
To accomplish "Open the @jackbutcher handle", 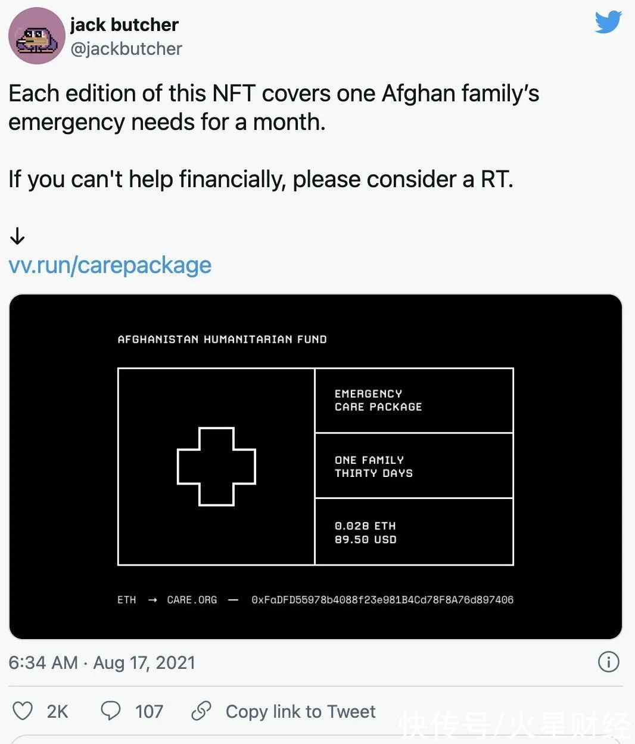I will [126, 49].
